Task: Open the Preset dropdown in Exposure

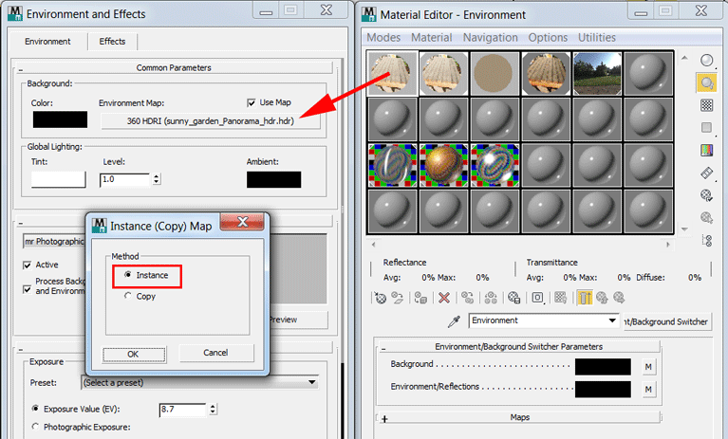Action: click(x=199, y=382)
